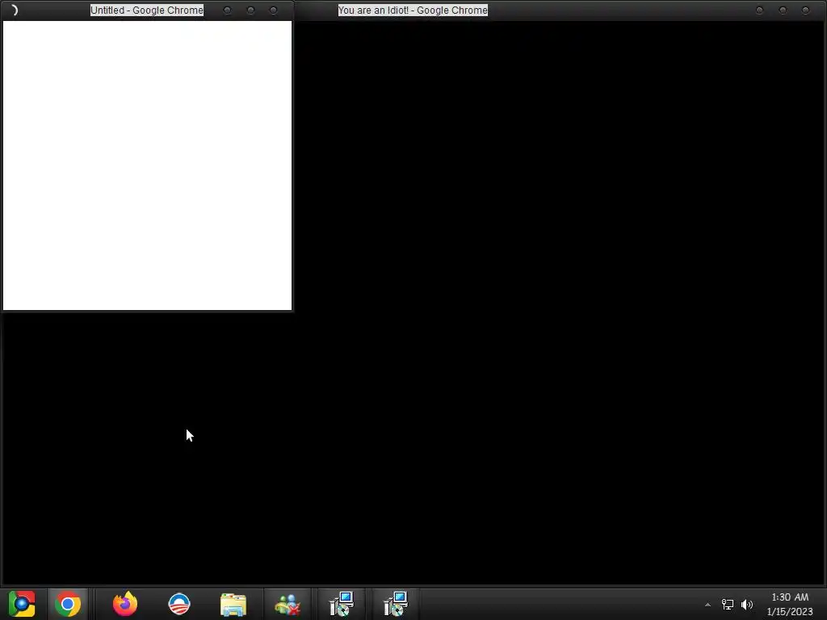Open the Start menu button
This screenshot has width=827, height=620.
22,604
